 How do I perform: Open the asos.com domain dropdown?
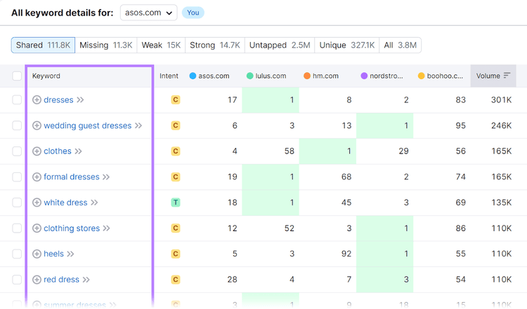click(x=148, y=13)
